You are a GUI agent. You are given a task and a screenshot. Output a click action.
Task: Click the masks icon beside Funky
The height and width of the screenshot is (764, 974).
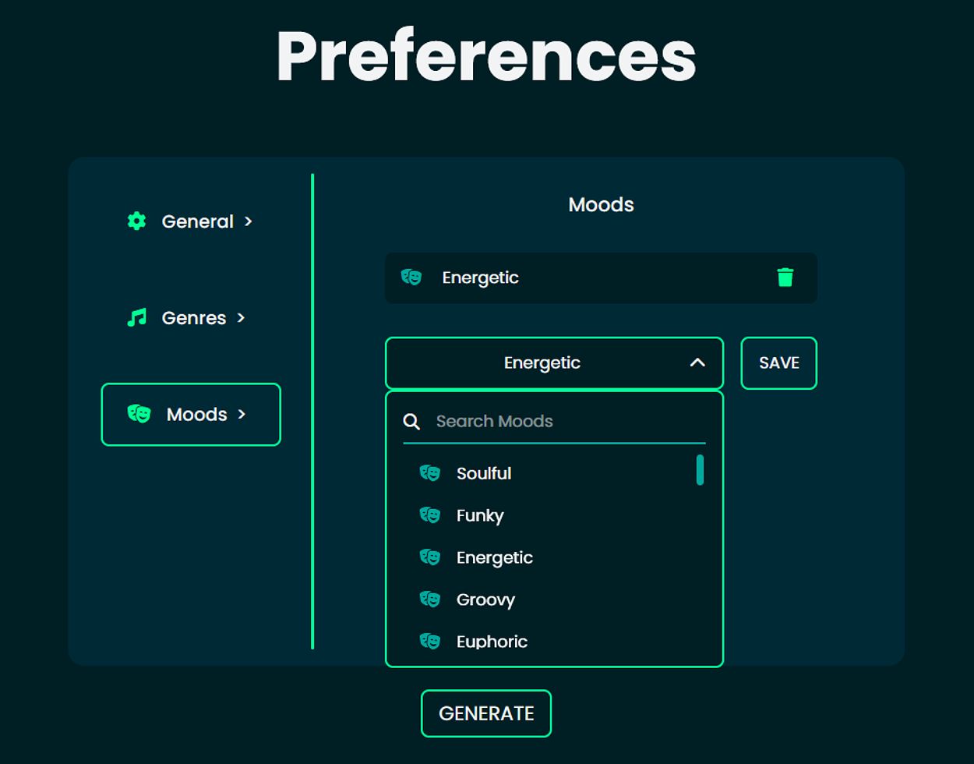point(430,515)
